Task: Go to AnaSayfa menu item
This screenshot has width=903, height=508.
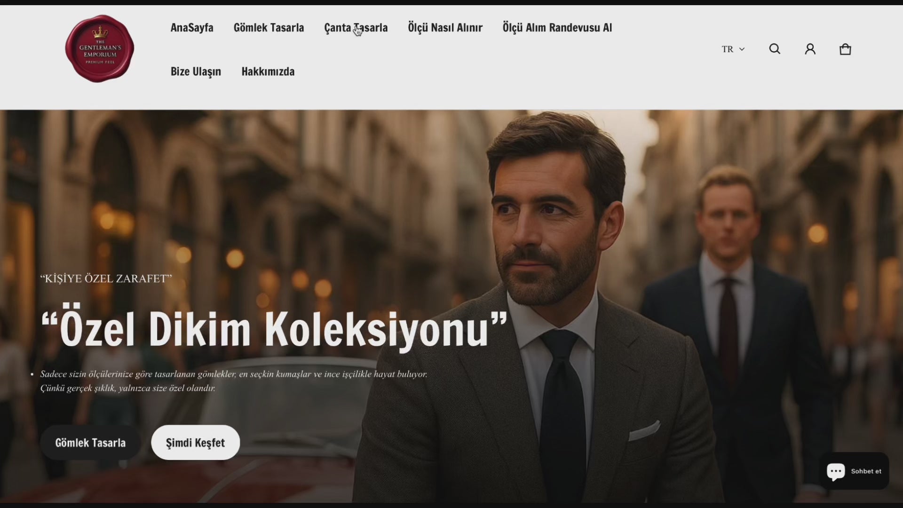Action: [192, 28]
